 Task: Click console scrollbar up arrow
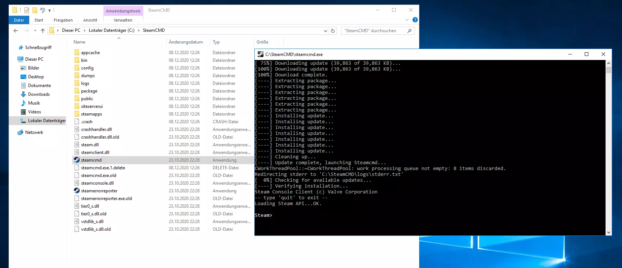(x=608, y=63)
